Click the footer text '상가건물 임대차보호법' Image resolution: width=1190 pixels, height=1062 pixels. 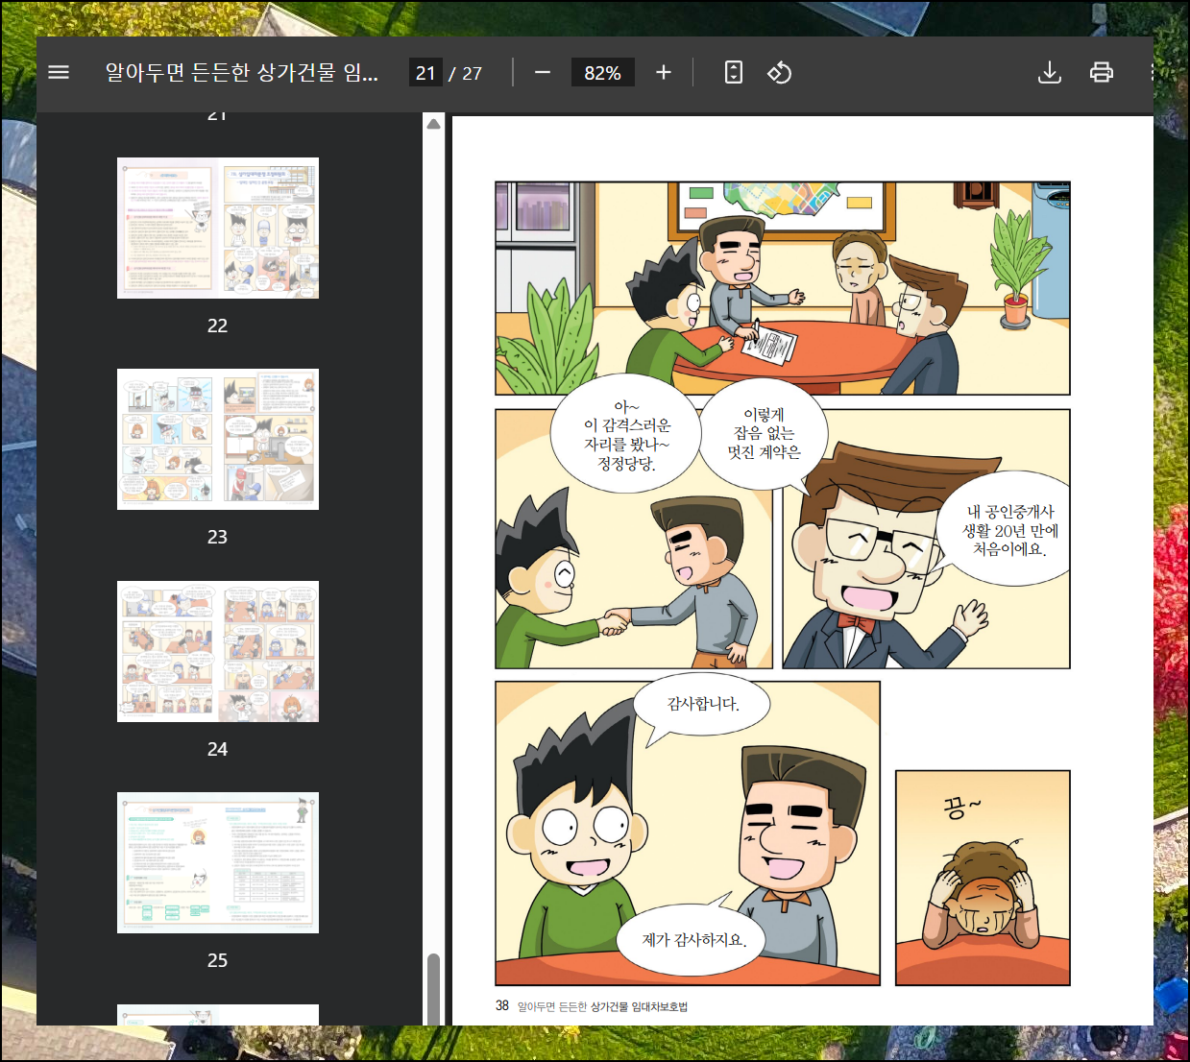pyautogui.click(x=639, y=1006)
